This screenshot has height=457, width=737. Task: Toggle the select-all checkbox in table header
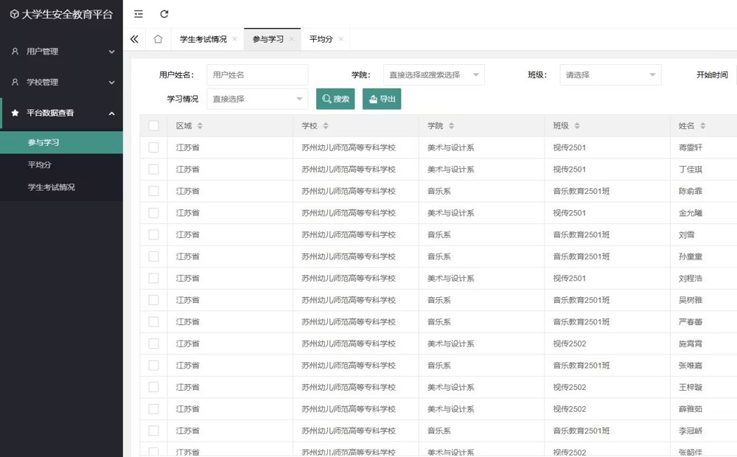click(x=153, y=126)
